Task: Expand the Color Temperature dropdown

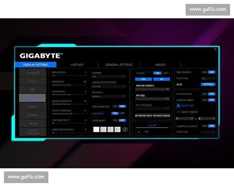Action: pyautogui.click(x=109, y=86)
